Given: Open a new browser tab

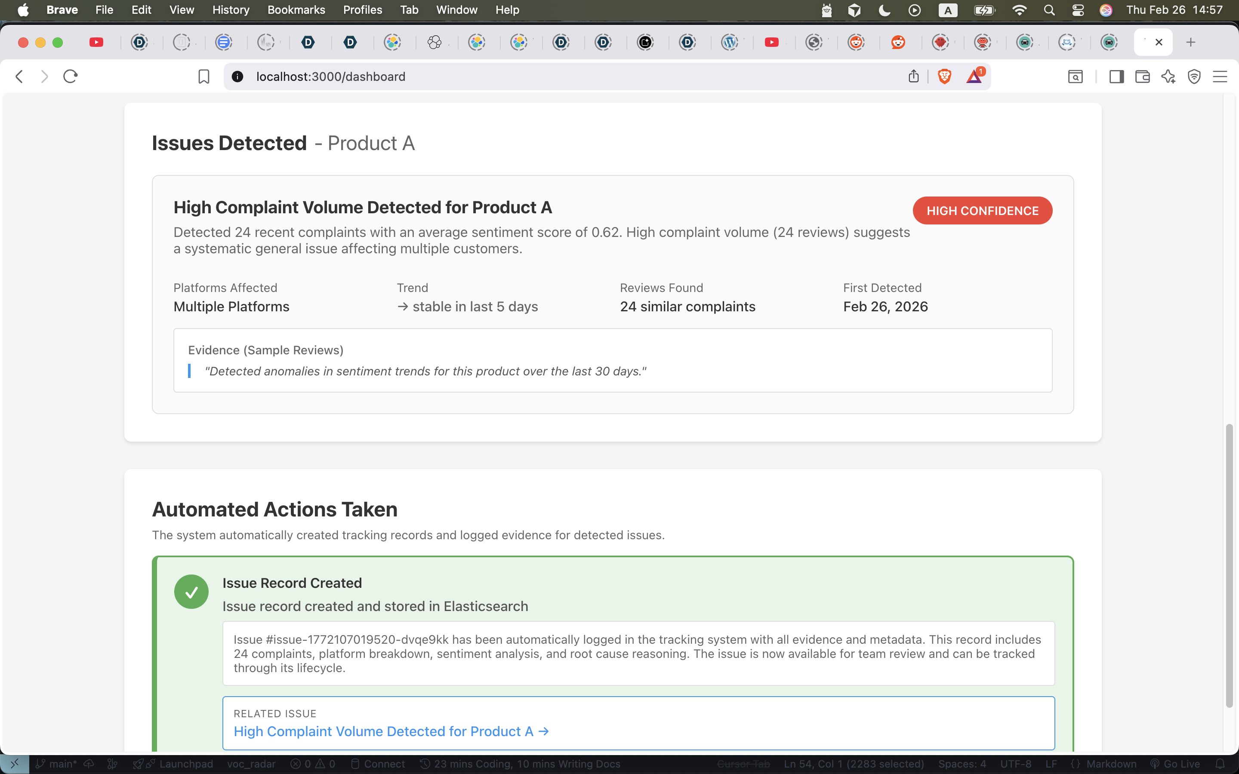Looking at the screenshot, I should coord(1190,43).
